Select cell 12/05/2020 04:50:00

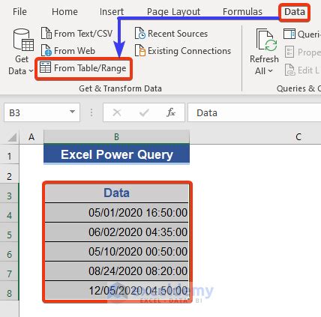click(116, 291)
